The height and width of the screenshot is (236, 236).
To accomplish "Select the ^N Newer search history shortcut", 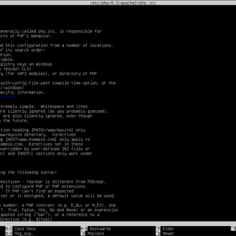I will 165,234.
